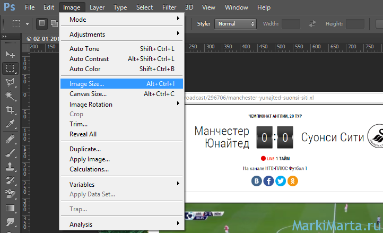
Task: Select the Rectangular Marquee tool in toolbox
Action: coord(10,68)
